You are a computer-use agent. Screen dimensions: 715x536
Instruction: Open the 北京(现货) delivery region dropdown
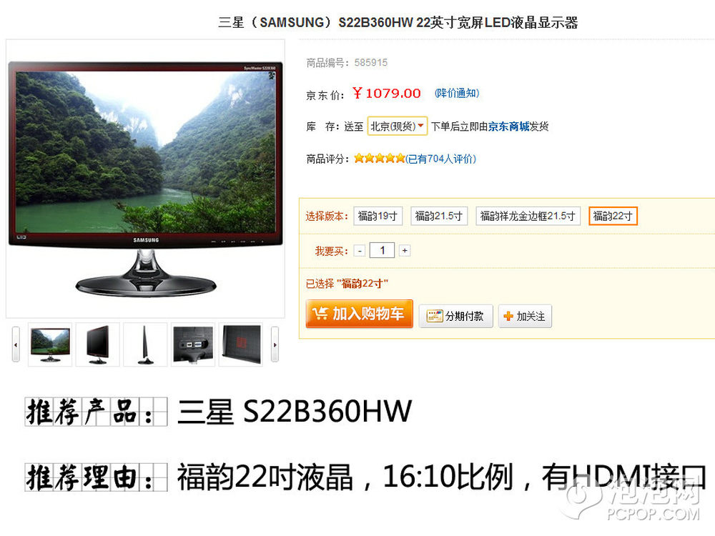[x=397, y=126]
